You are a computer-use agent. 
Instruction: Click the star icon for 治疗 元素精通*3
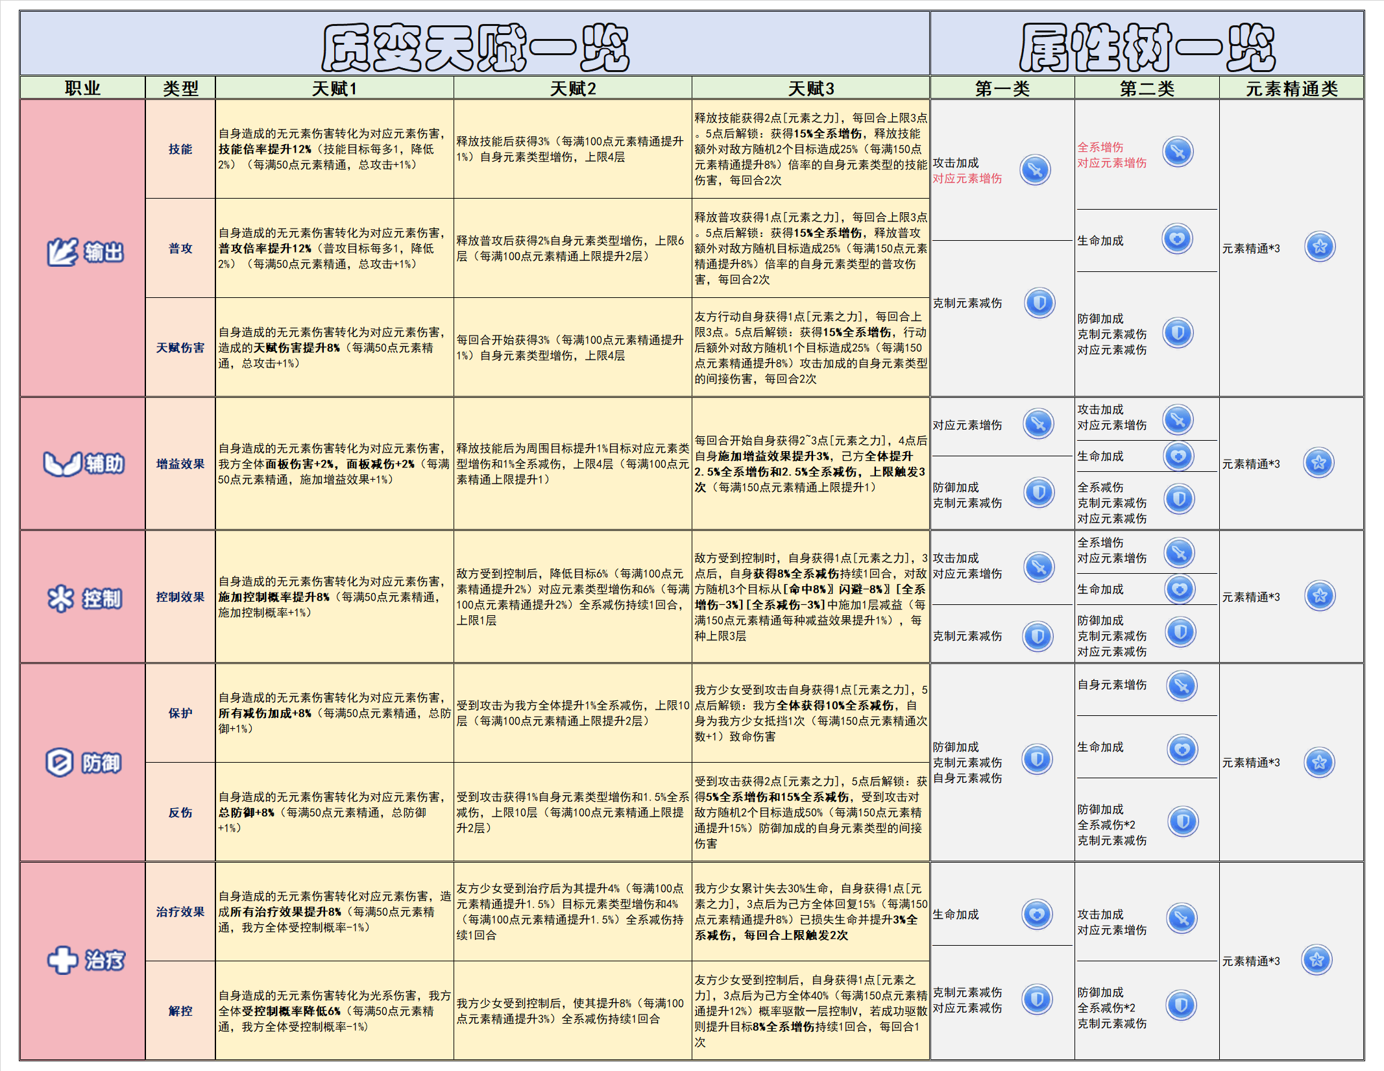point(1317,960)
